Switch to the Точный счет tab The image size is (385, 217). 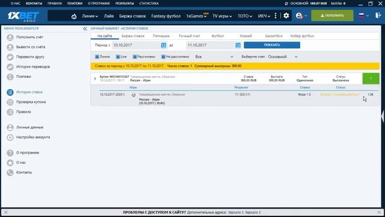click(189, 36)
